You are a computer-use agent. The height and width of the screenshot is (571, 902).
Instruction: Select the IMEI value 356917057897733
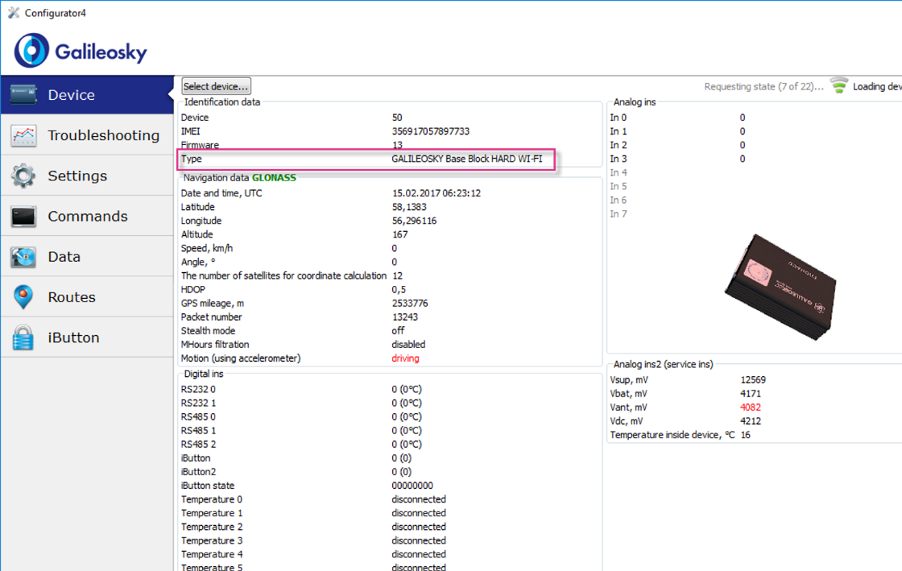click(x=430, y=131)
